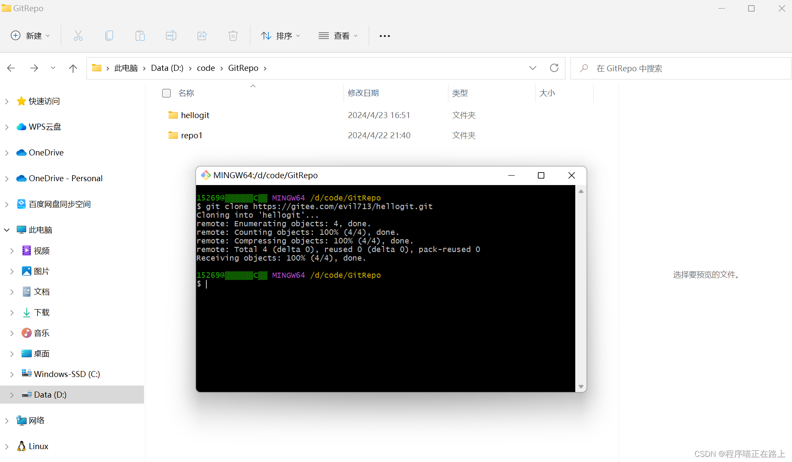792x462 pixels.
Task: Click the Paste clipboard icon
Action: pos(140,36)
